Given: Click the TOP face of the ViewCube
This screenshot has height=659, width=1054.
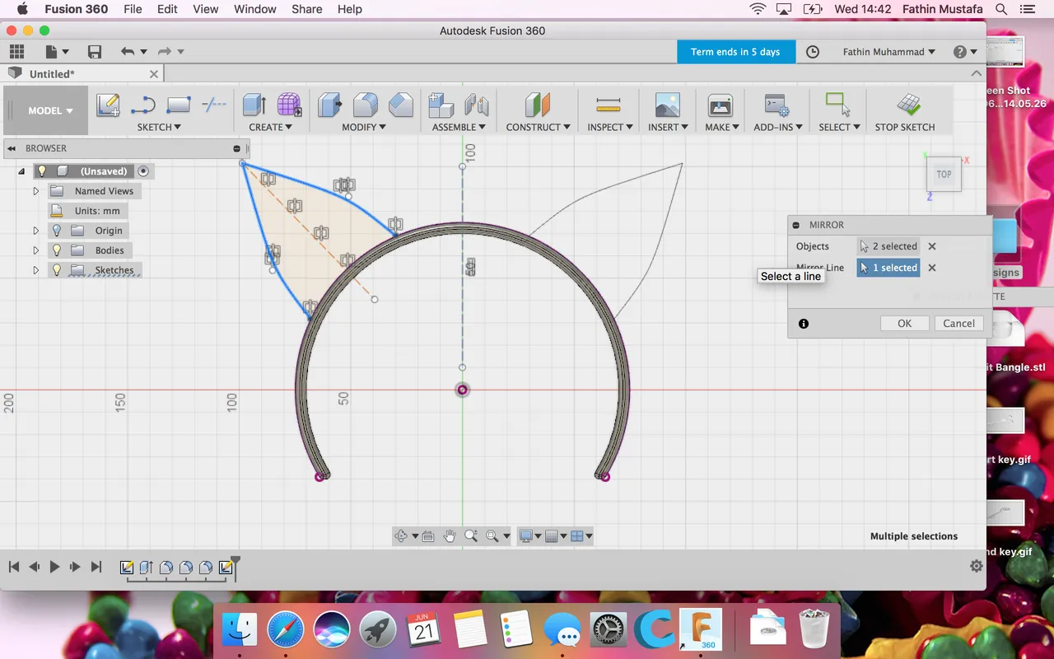Looking at the screenshot, I should pos(944,175).
